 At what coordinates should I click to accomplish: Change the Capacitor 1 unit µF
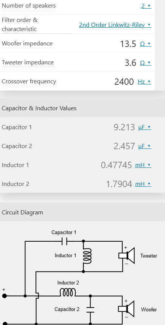click(145, 127)
